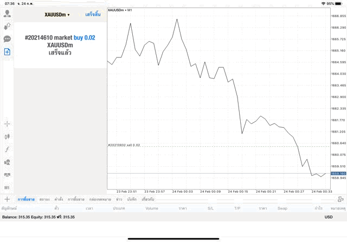Open the บันทึก journal tab
Screen dimensions: 347x242
(x=132, y=199)
